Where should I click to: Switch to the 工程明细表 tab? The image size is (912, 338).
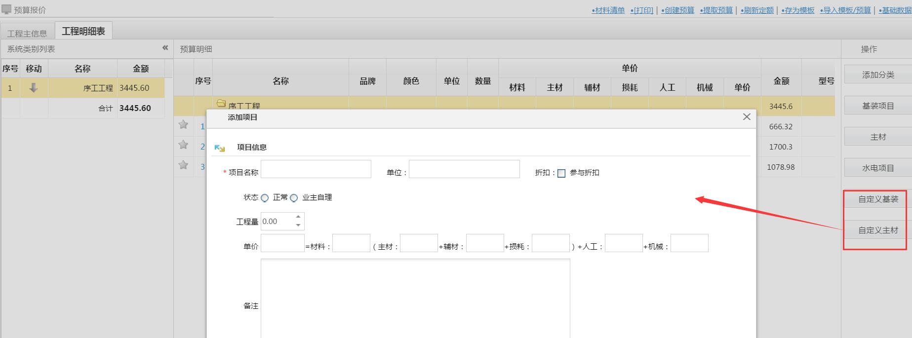[83, 31]
